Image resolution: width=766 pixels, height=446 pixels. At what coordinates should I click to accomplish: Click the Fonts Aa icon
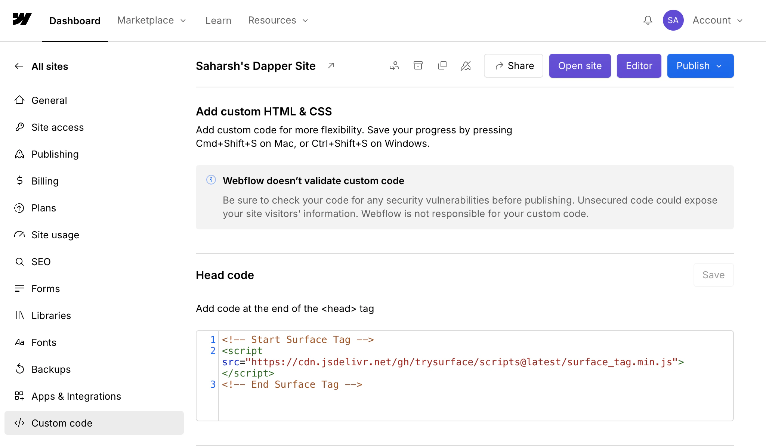click(19, 342)
